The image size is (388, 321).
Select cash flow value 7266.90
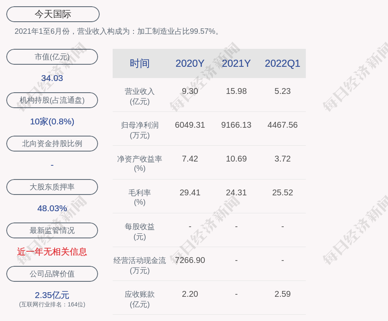click(190, 260)
